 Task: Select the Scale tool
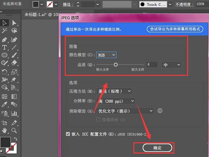14,72
